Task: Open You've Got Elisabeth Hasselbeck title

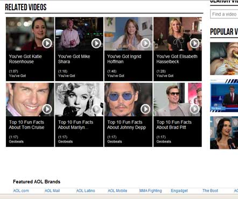Action: pyautogui.click(x=177, y=59)
